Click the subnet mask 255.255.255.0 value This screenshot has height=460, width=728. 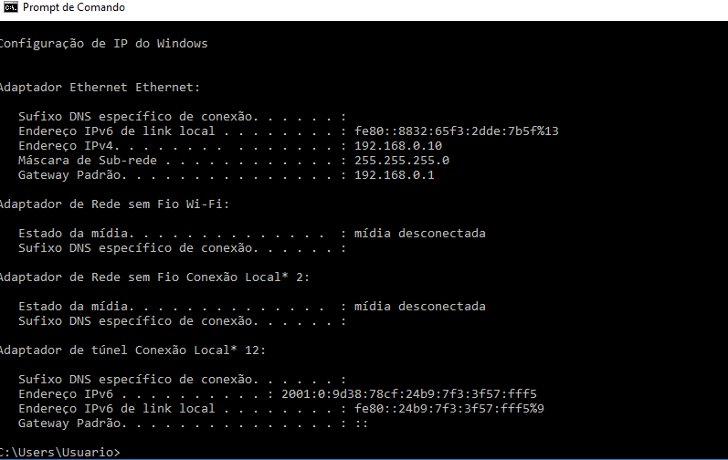click(402, 161)
